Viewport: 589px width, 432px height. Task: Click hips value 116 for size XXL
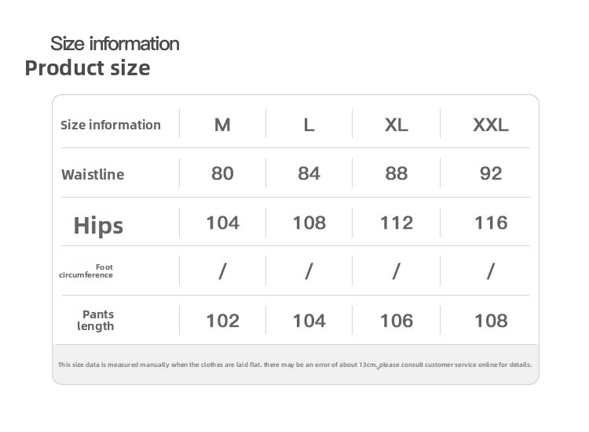(491, 223)
